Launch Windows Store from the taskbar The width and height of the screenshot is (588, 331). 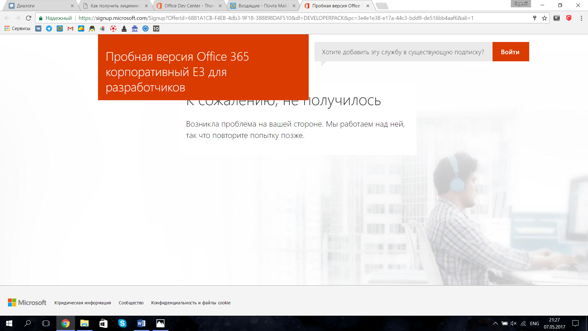(104, 323)
